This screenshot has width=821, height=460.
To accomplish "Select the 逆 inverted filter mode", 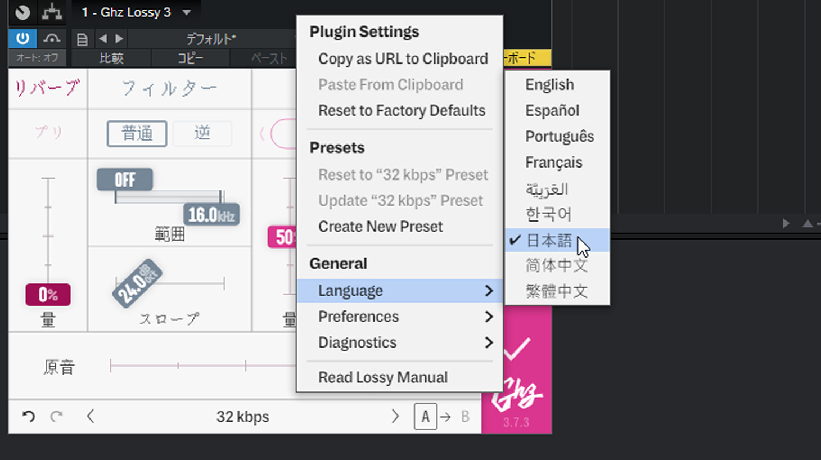I will (202, 133).
